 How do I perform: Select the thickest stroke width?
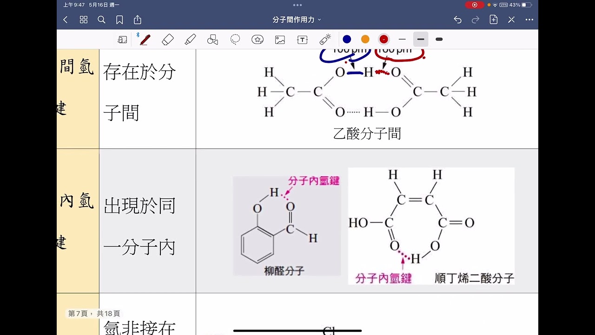[x=439, y=39]
